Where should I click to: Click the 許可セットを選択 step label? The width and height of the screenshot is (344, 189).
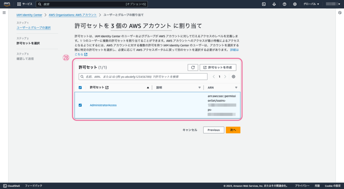(28, 43)
